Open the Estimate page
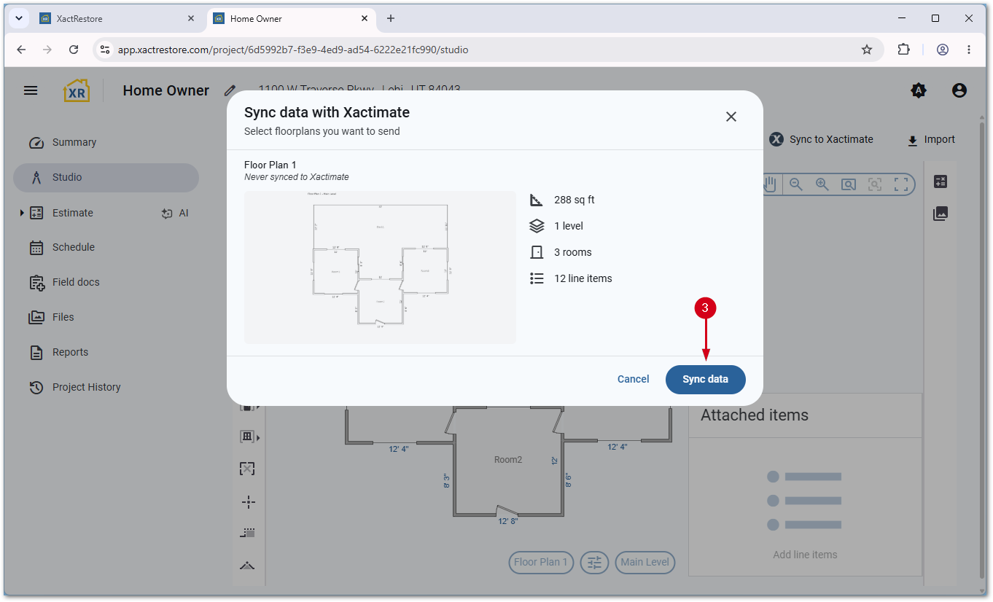Image resolution: width=993 pixels, height=602 pixels. coord(73,213)
